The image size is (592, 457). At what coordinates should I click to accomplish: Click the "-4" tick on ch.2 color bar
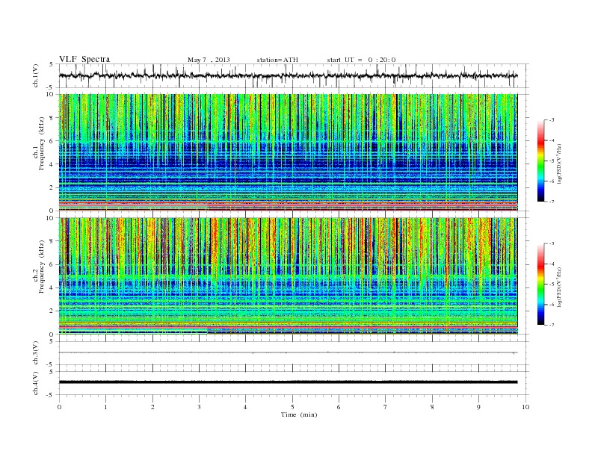[552, 264]
